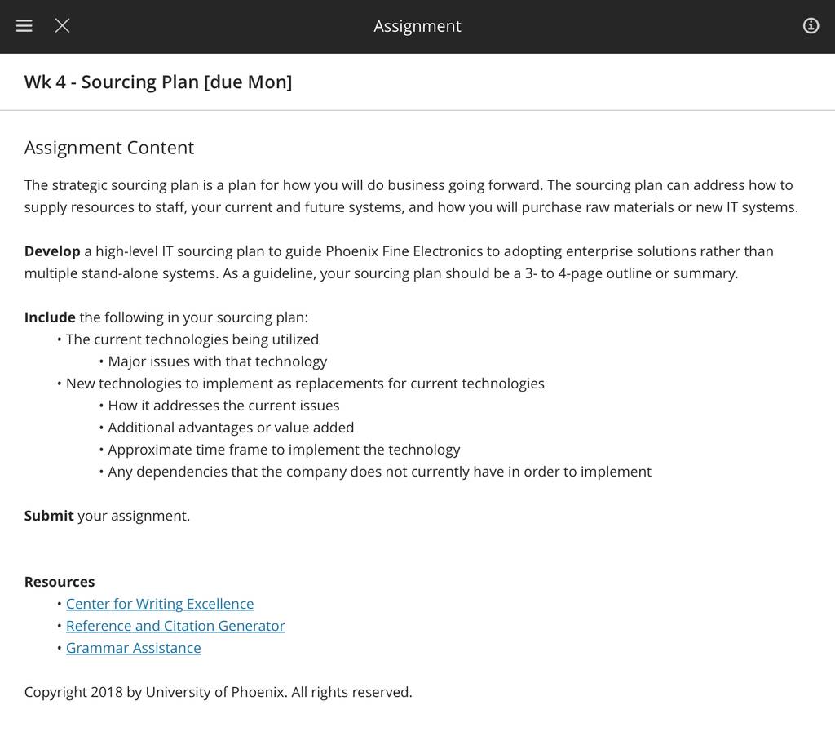The height and width of the screenshot is (745, 835).
Task: Click the bold 'Include' word
Action: point(50,317)
